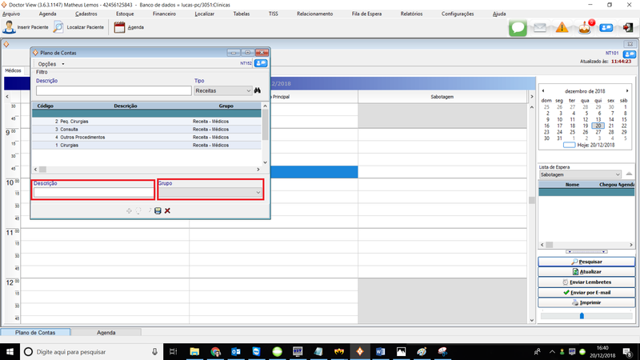
Task: Open the envelope mail icon
Action: pos(541,28)
